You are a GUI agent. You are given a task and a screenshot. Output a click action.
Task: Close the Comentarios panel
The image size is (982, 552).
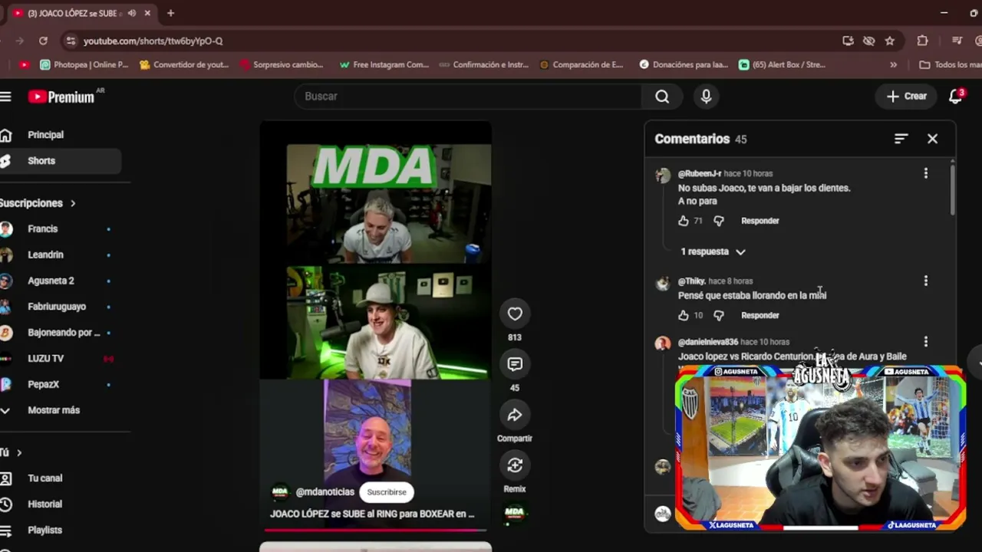(932, 139)
